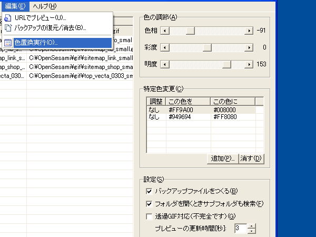Click the 消す(D) button
This screenshot has width=316, height=237.
251,159
